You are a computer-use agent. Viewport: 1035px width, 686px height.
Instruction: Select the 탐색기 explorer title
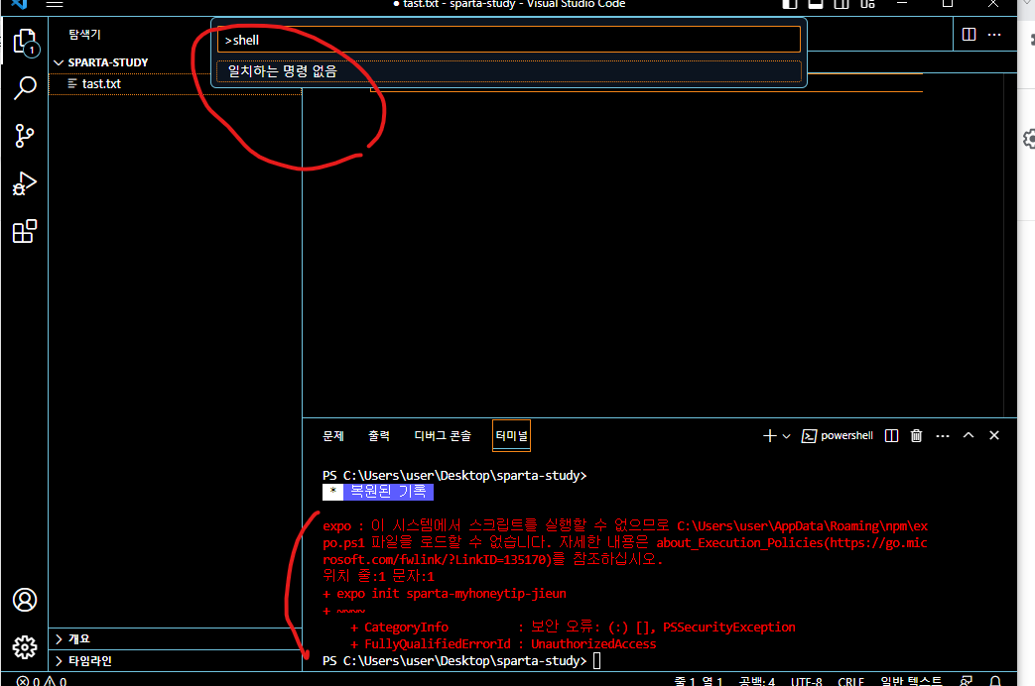(x=84, y=35)
